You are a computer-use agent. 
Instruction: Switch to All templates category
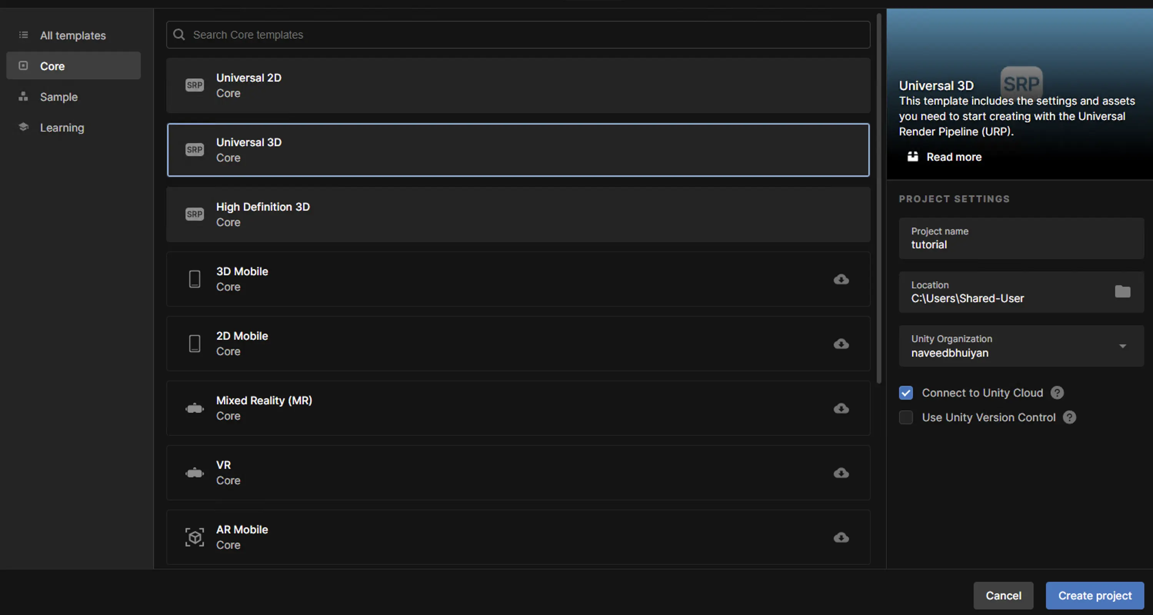pos(73,35)
